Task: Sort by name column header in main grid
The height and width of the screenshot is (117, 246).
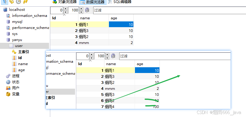Action: point(93,18)
